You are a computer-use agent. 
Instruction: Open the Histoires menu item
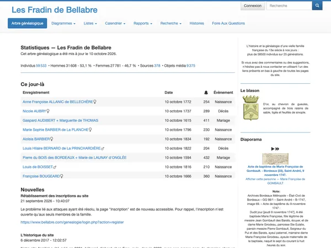tap(197, 23)
